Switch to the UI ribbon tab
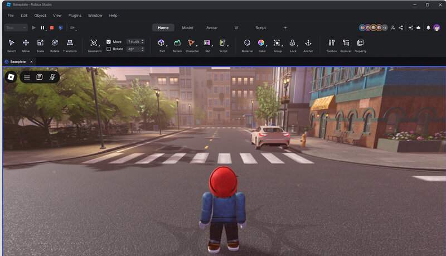The image size is (446, 256). click(x=236, y=27)
